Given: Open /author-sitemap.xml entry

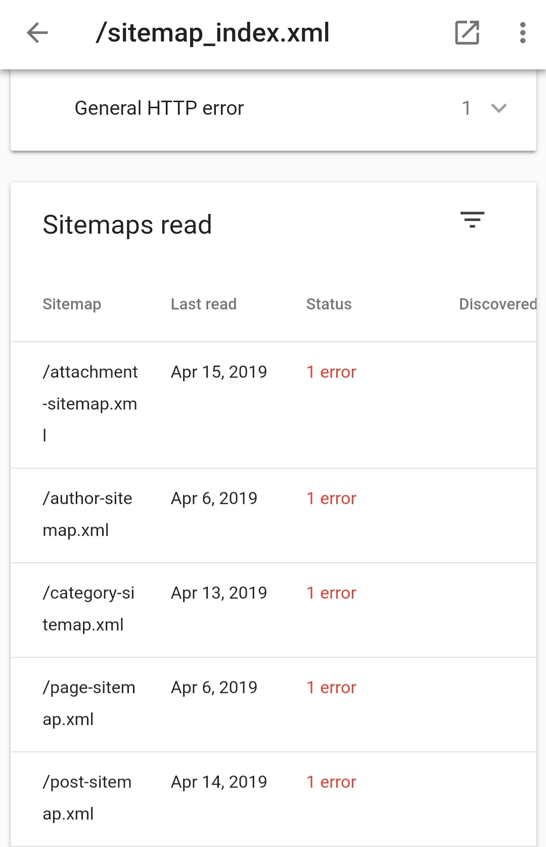Looking at the screenshot, I should [87, 513].
